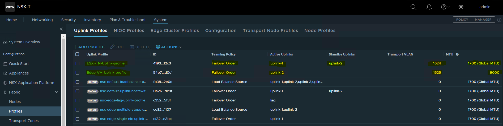Open nsx-edge-multiple-vteps profile link
The image size is (503, 126).
[x=123, y=110]
